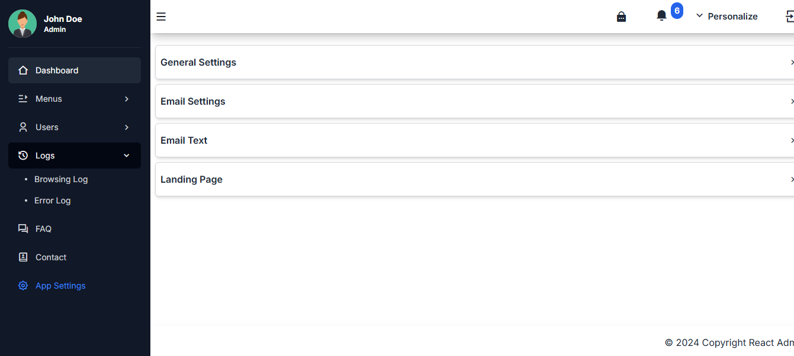Expand the Email Settings panel

(x=474, y=101)
